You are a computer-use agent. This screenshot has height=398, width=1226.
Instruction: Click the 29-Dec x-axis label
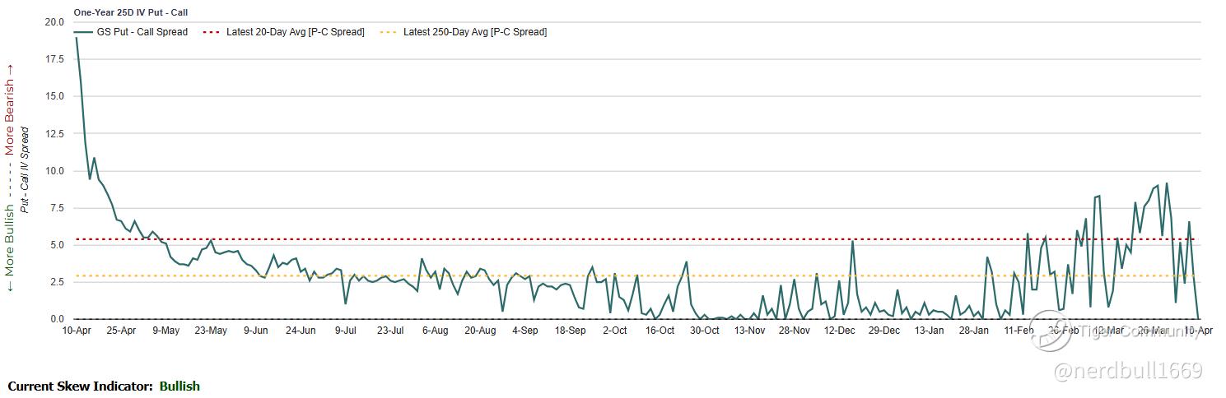885,331
